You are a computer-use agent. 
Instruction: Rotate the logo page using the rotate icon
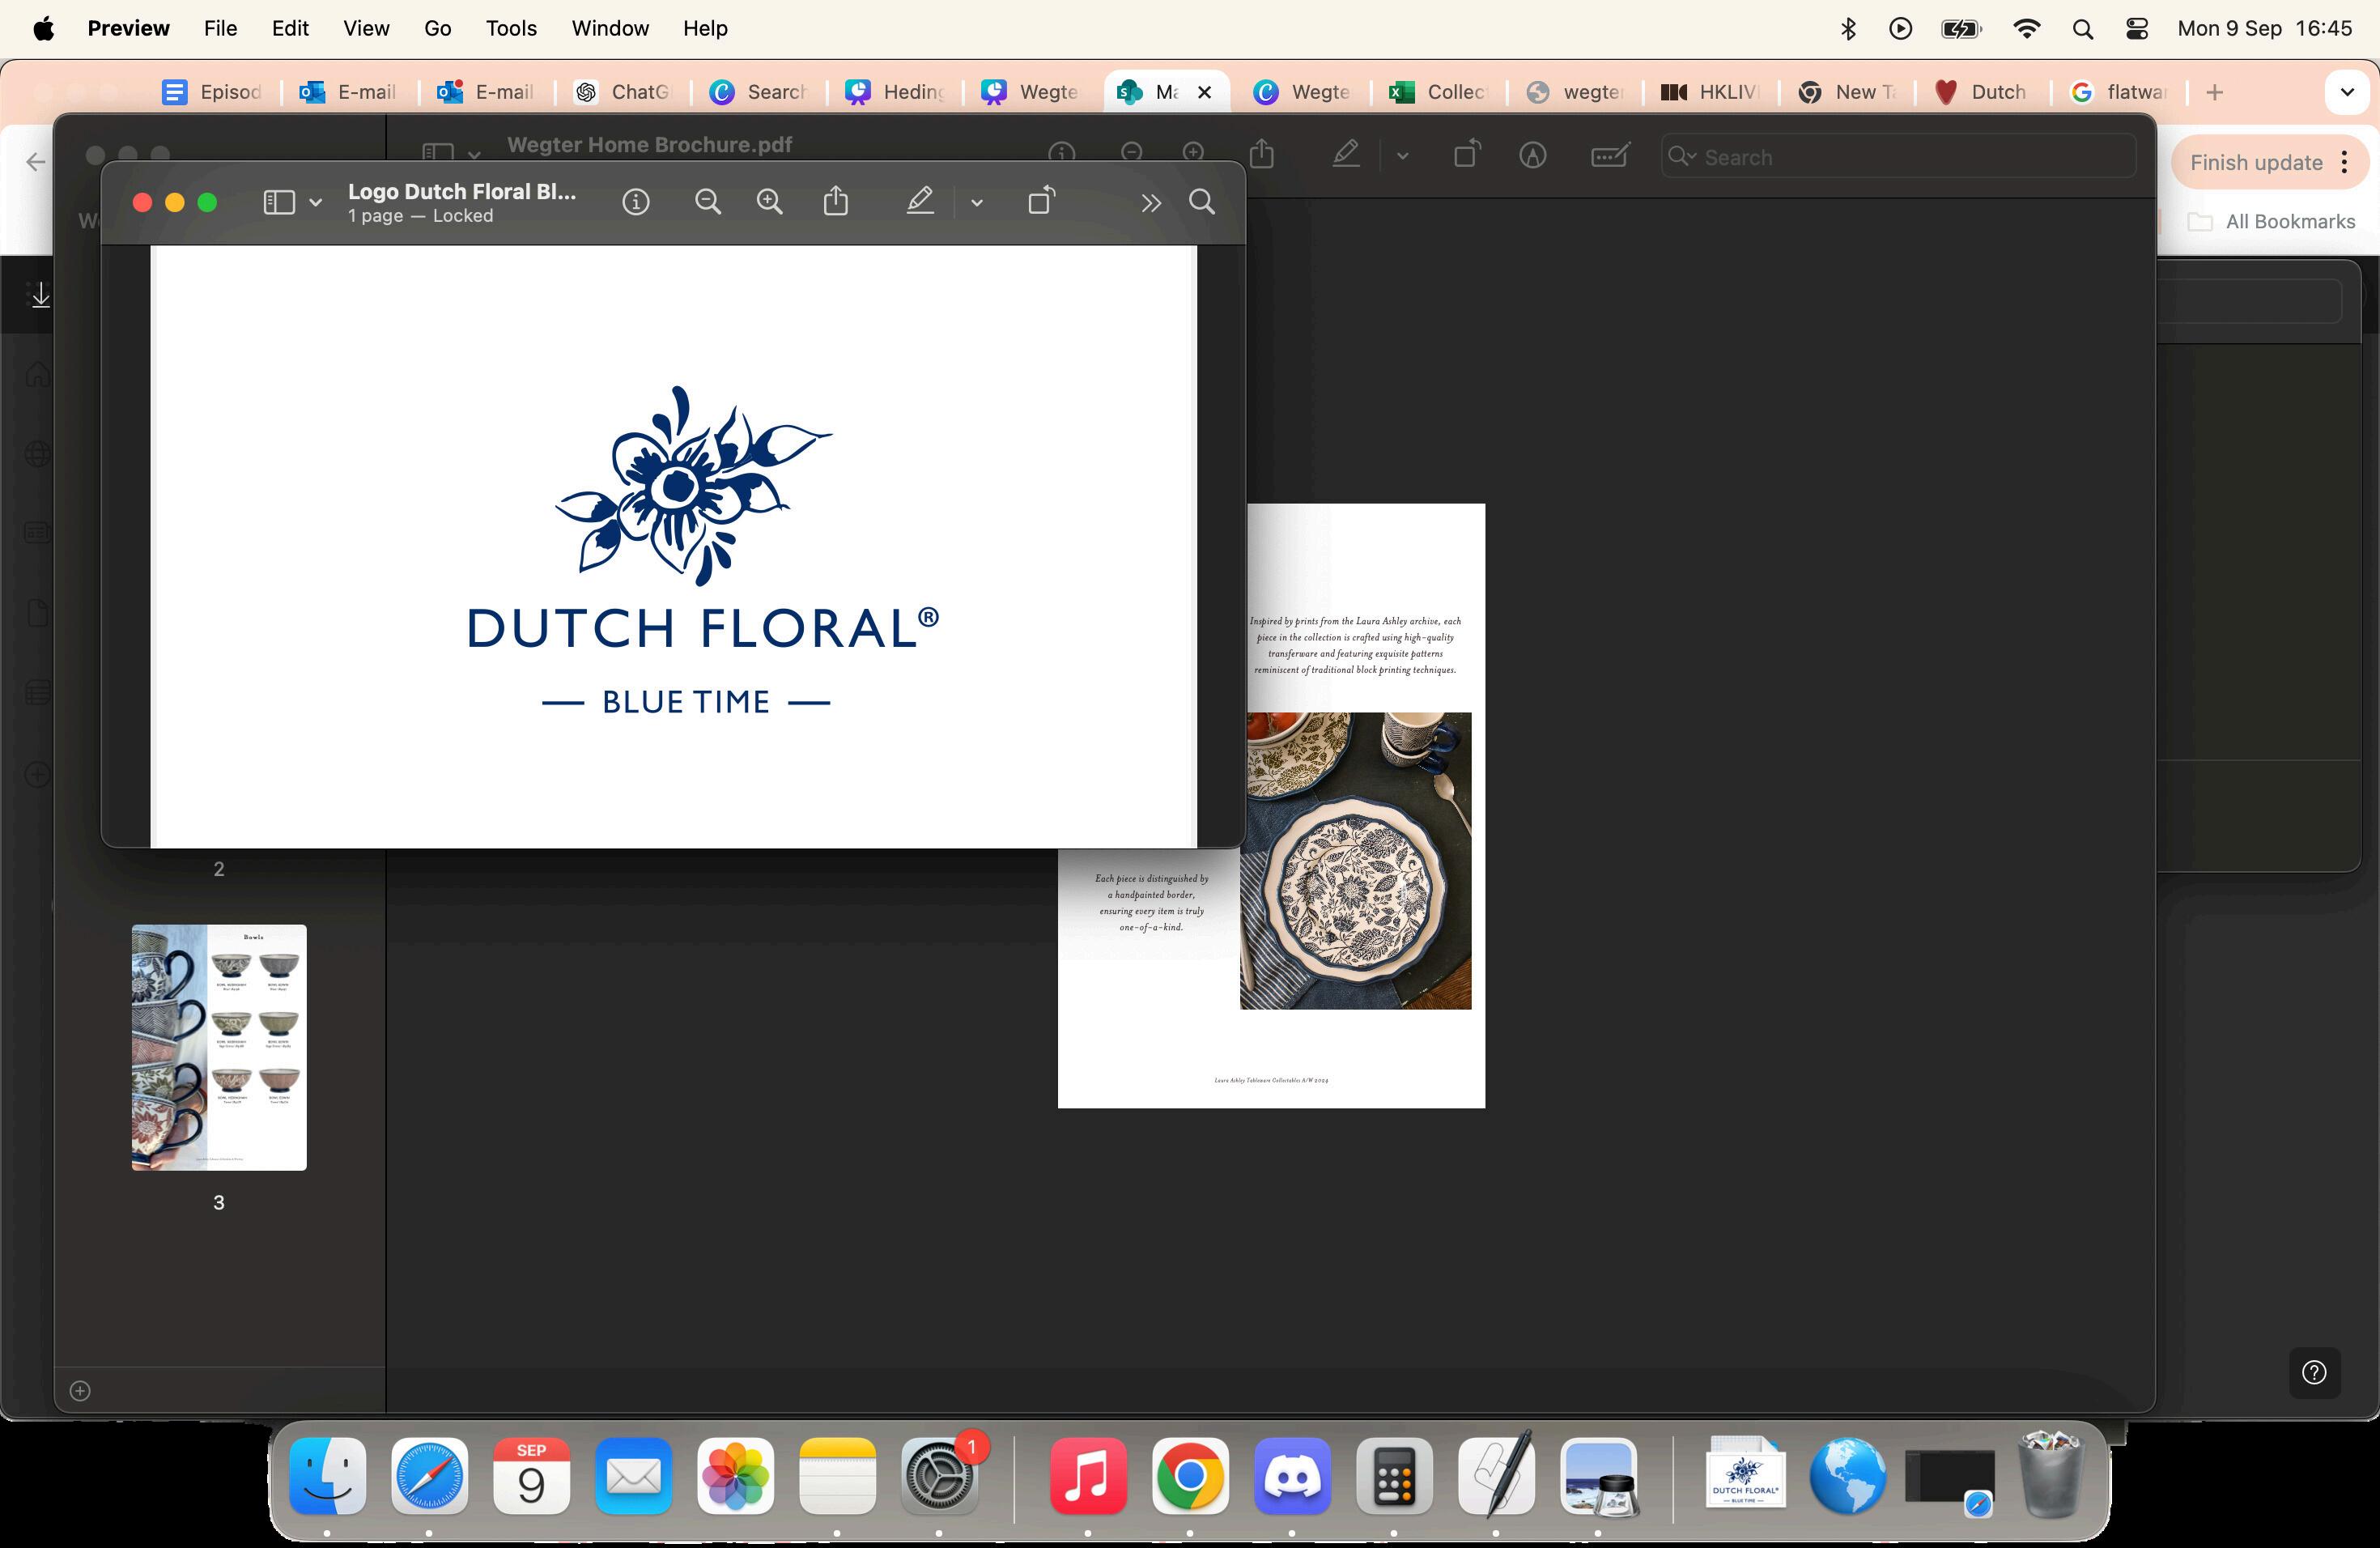pos(1041,202)
